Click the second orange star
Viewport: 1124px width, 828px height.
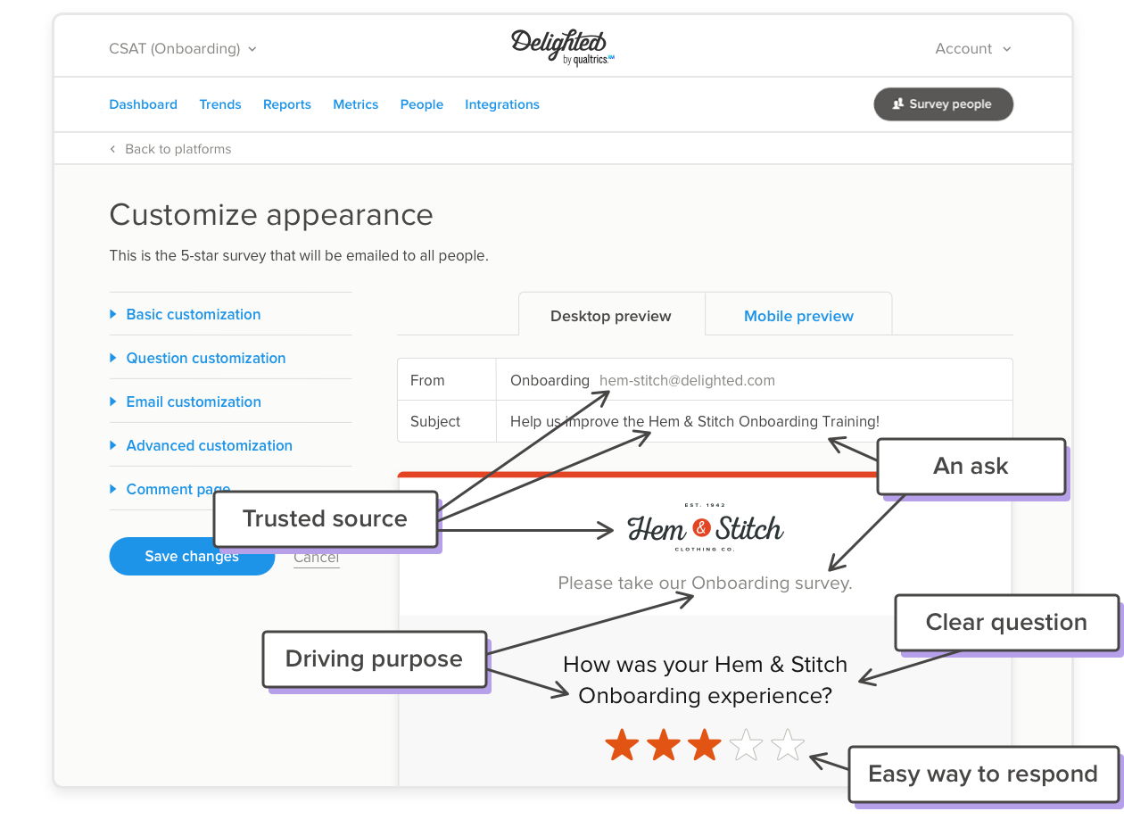pyautogui.click(x=664, y=744)
